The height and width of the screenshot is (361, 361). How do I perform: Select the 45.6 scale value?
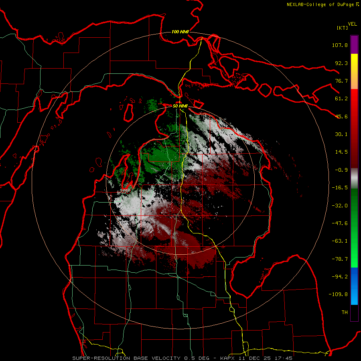coord(341,116)
